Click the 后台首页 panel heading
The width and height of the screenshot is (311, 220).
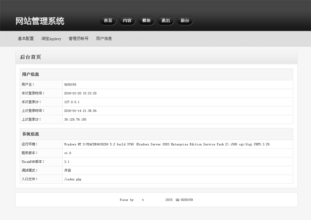[x=31, y=57]
